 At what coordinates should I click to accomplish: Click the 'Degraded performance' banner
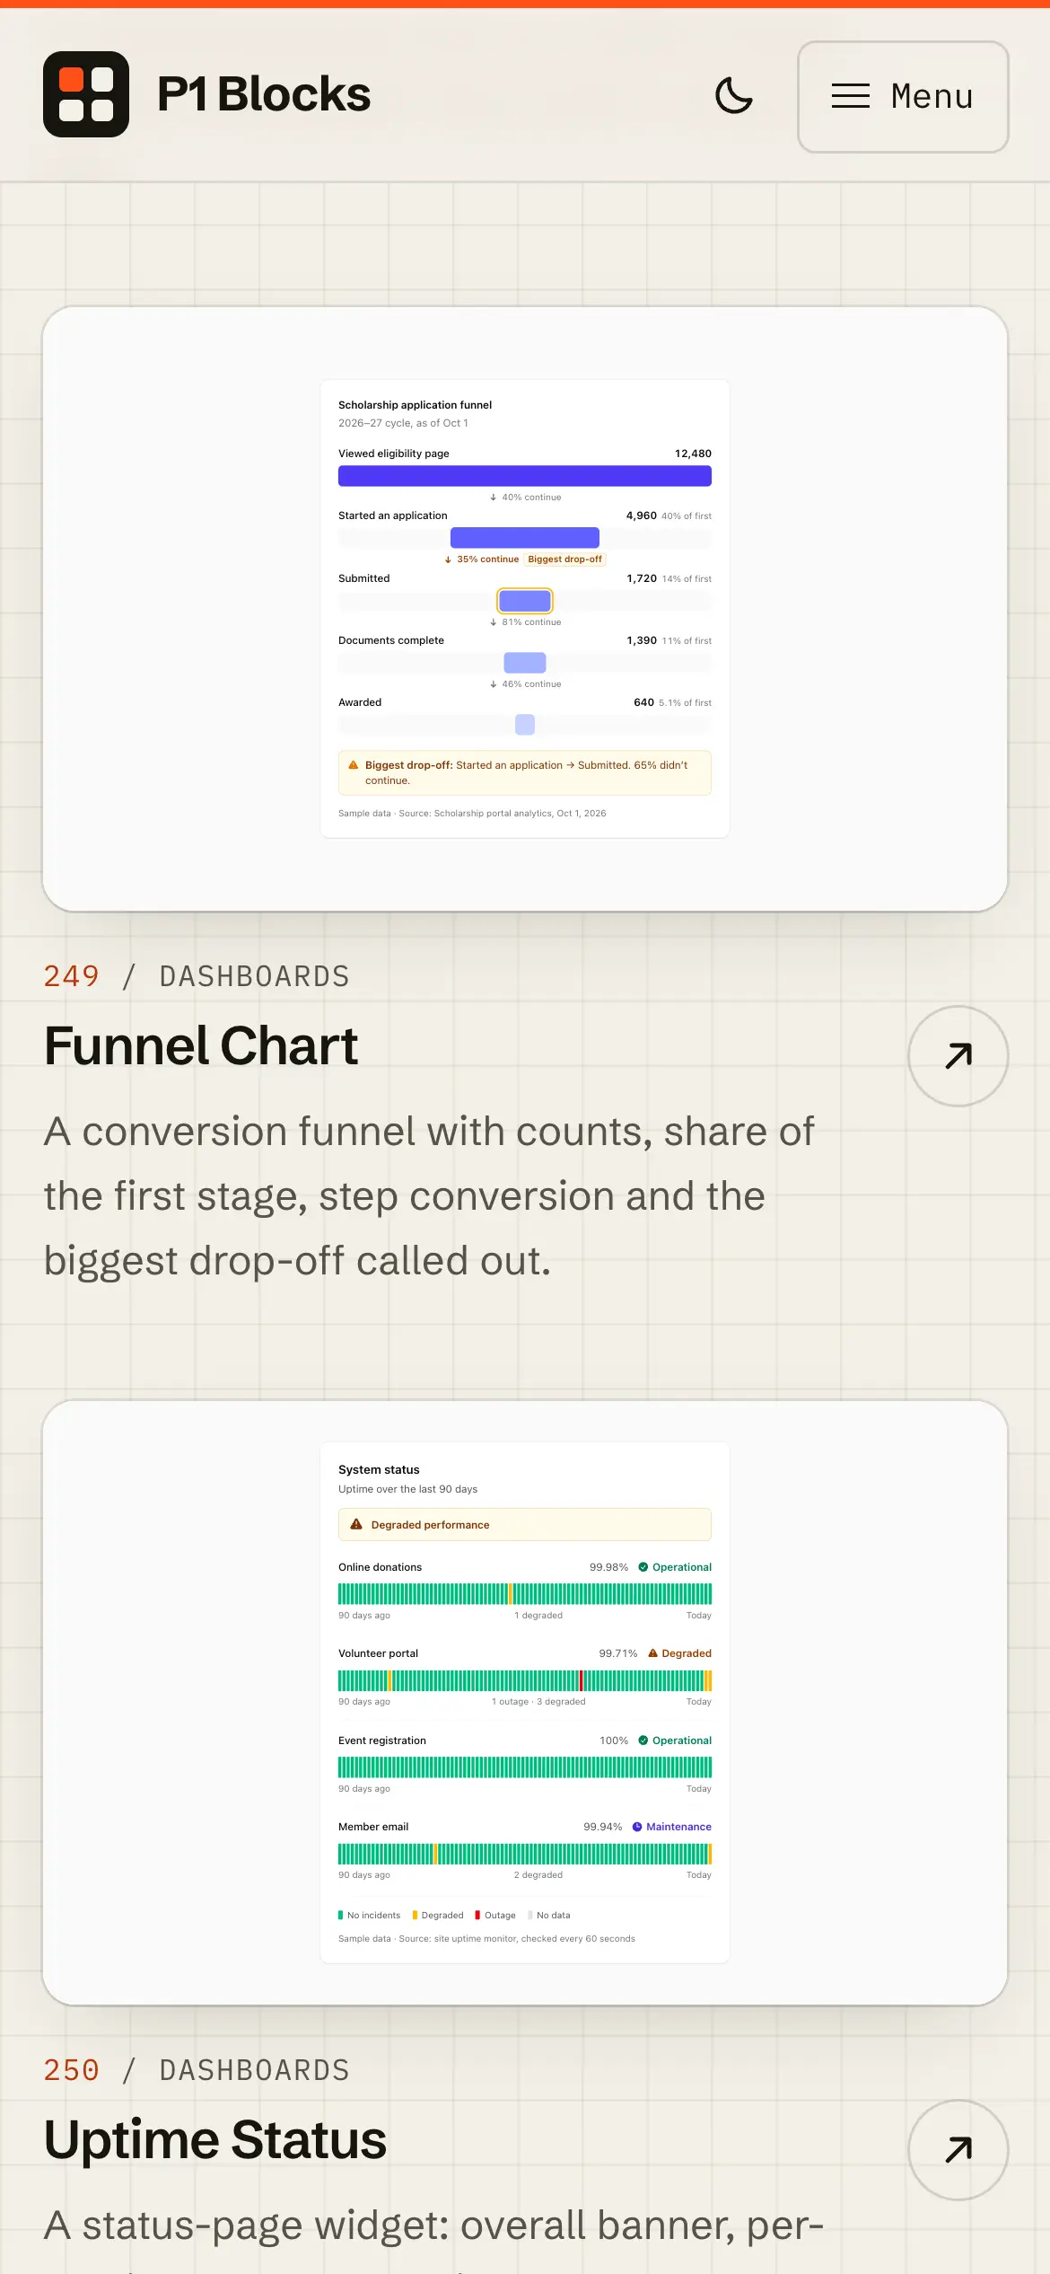[525, 1525]
